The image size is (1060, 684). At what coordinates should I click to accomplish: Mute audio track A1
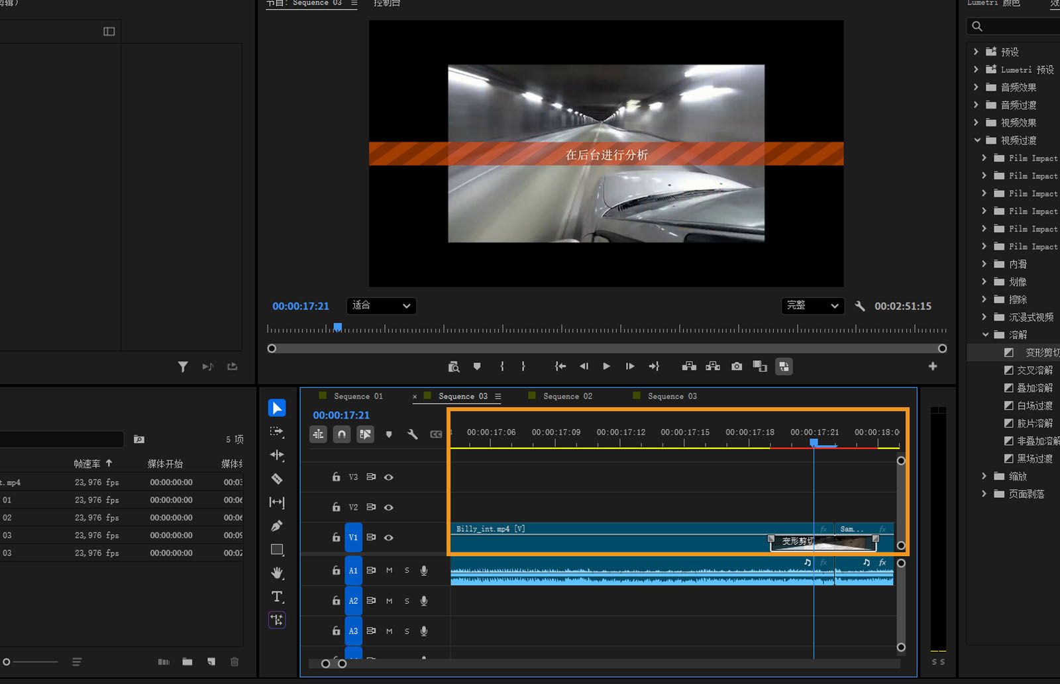[x=389, y=570]
